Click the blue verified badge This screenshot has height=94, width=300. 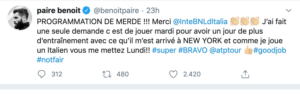(86, 11)
